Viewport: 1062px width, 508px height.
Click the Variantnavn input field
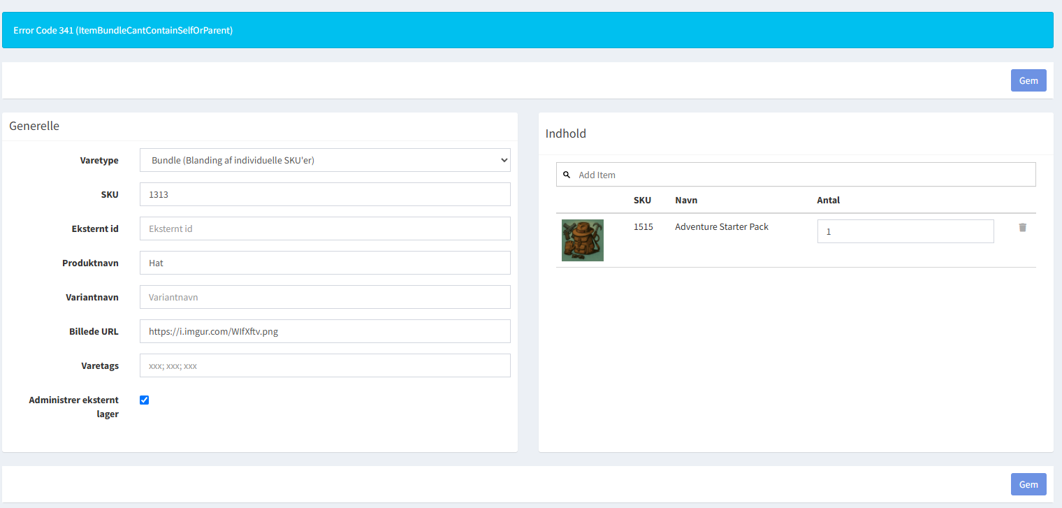325,297
